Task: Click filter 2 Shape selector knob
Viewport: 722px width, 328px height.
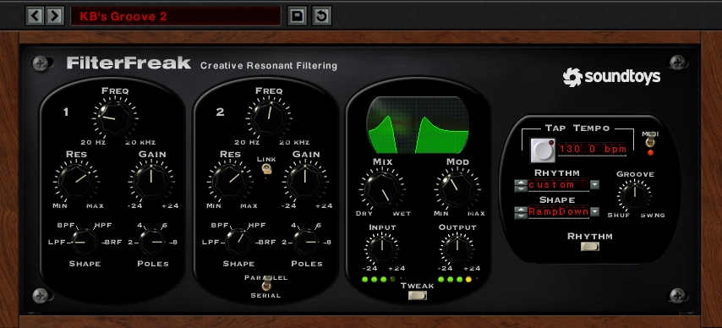Action: [238, 242]
